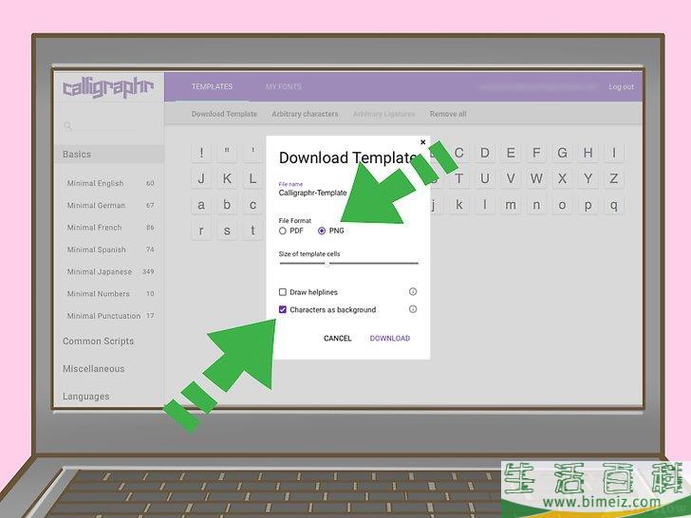691x518 pixels.
Task: Enable the Draw helplines checkbox
Action: click(x=283, y=292)
